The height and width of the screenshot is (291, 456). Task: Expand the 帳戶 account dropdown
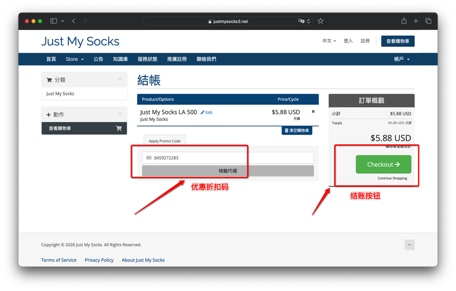tap(402, 59)
